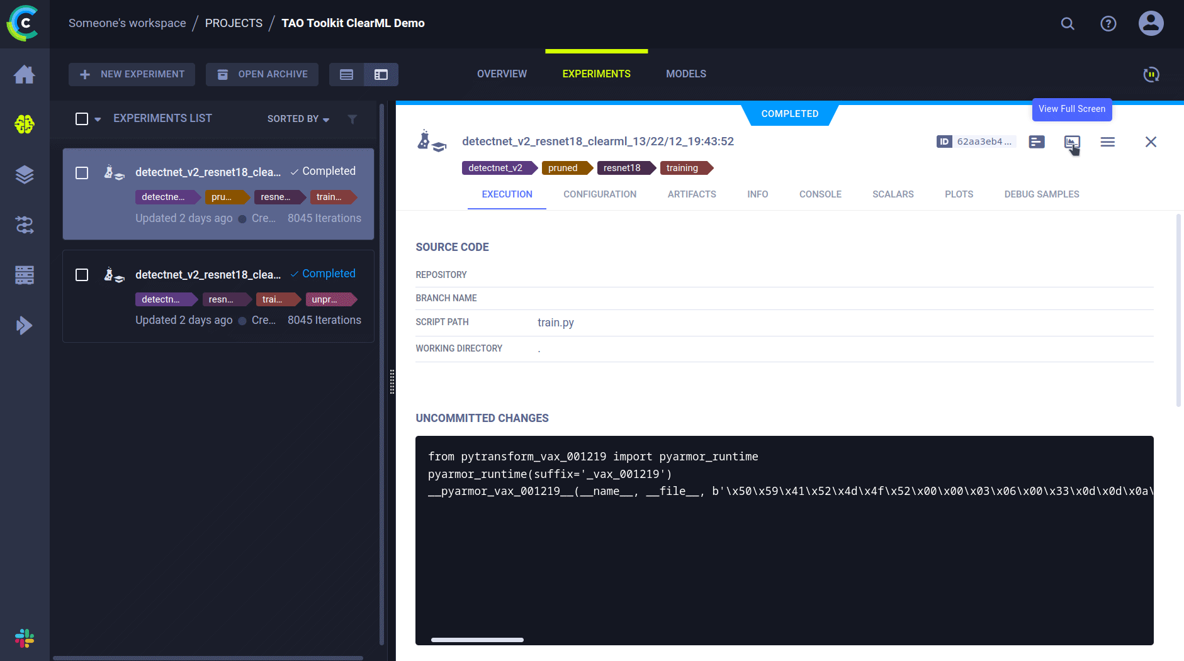
Task: Switch to the EXPERIMENTS tab
Action: (596, 74)
